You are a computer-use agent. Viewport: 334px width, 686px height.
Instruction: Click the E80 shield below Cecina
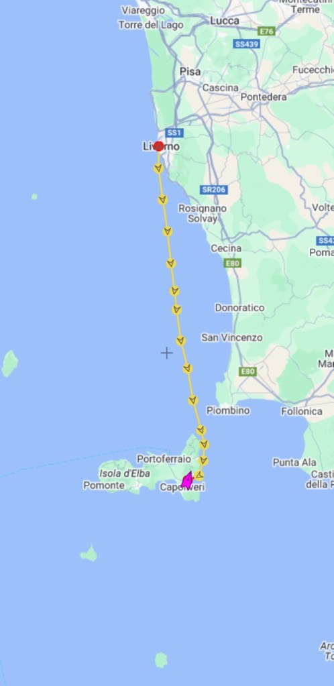[232, 263]
